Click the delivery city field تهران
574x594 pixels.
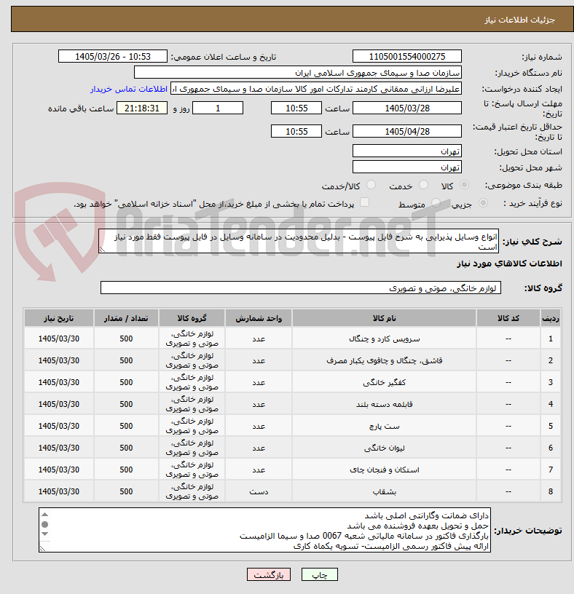tap(406, 167)
